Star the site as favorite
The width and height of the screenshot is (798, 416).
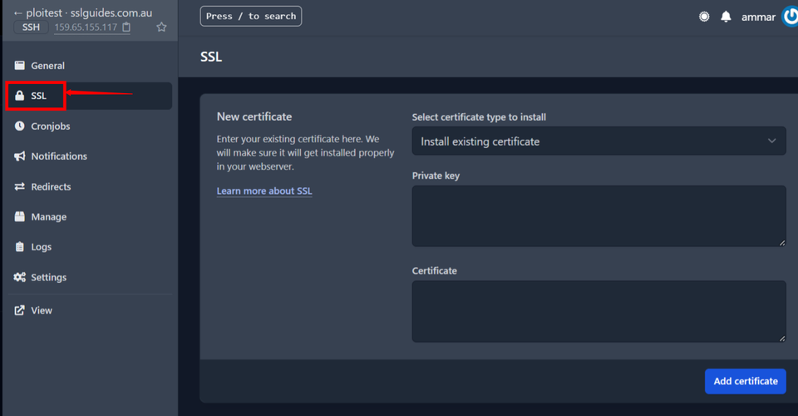pyautogui.click(x=161, y=27)
